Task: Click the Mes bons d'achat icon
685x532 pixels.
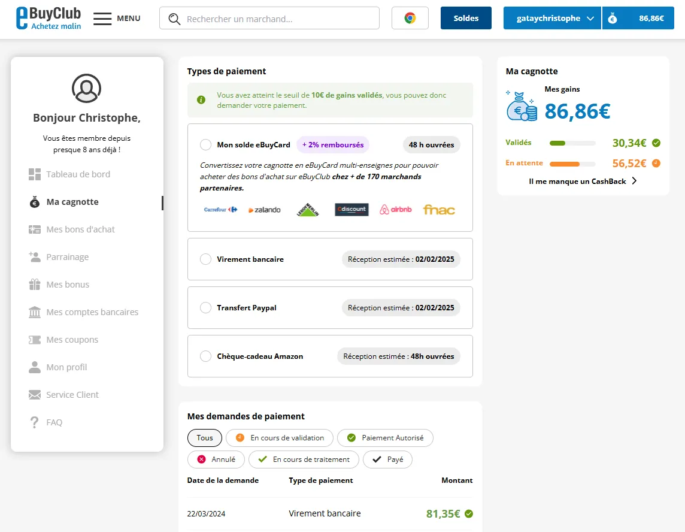Action: click(x=35, y=229)
